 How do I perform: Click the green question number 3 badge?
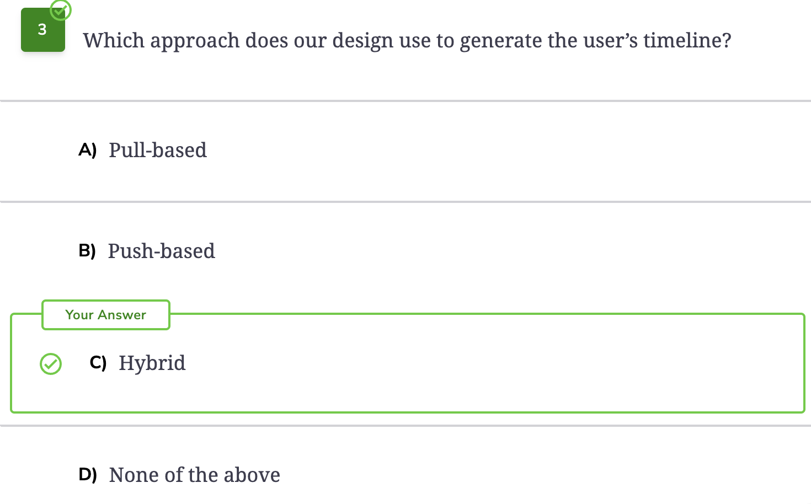43,30
